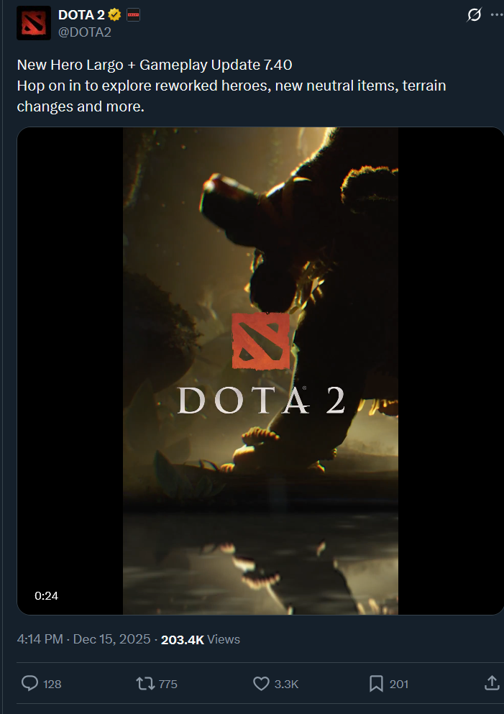This screenshot has width=504, height=714.
Task: Open the three-dot more options menu
Action: coord(498,15)
